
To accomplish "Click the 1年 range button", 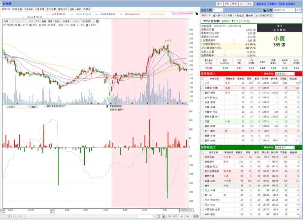I will pos(181,216).
